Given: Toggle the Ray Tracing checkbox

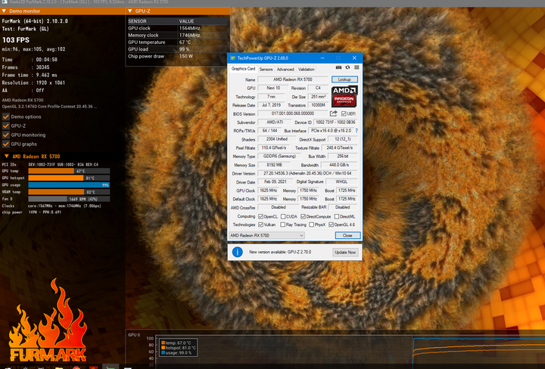Looking at the screenshot, I should pyautogui.click(x=283, y=225).
